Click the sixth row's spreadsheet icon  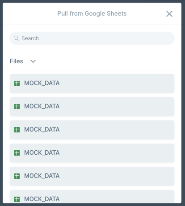tap(17, 199)
